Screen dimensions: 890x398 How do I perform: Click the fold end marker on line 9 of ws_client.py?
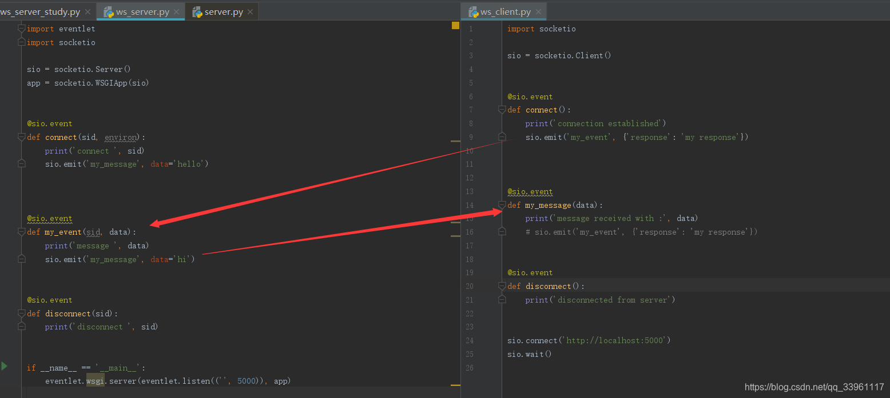pos(502,137)
